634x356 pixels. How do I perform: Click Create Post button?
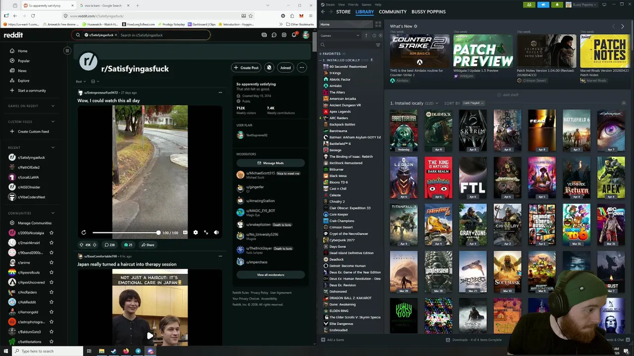point(246,68)
